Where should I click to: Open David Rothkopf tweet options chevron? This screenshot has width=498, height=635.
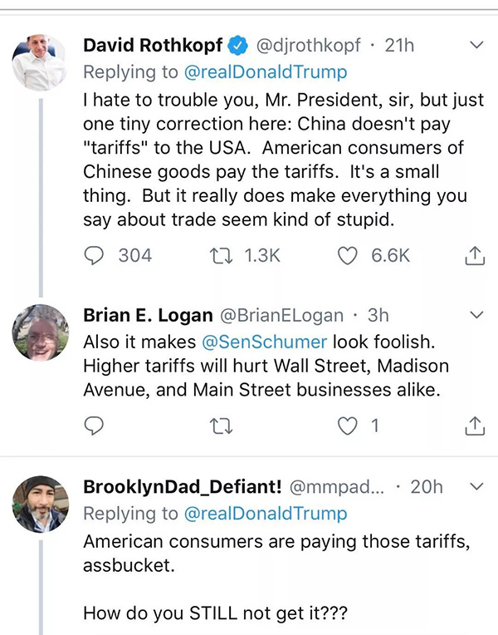point(477,45)
